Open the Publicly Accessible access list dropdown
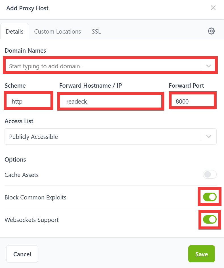This screenshot has height=268, width=224. tap(102, 137)
